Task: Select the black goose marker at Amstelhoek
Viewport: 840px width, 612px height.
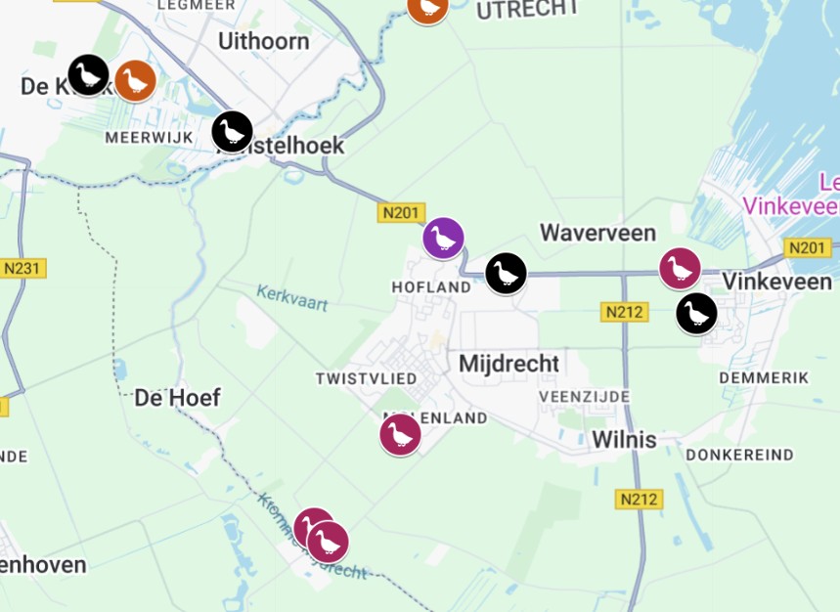Action: click(233, 132)
